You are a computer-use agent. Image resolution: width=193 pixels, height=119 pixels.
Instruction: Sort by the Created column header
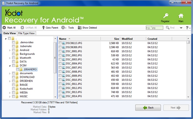tap(159, 39)
